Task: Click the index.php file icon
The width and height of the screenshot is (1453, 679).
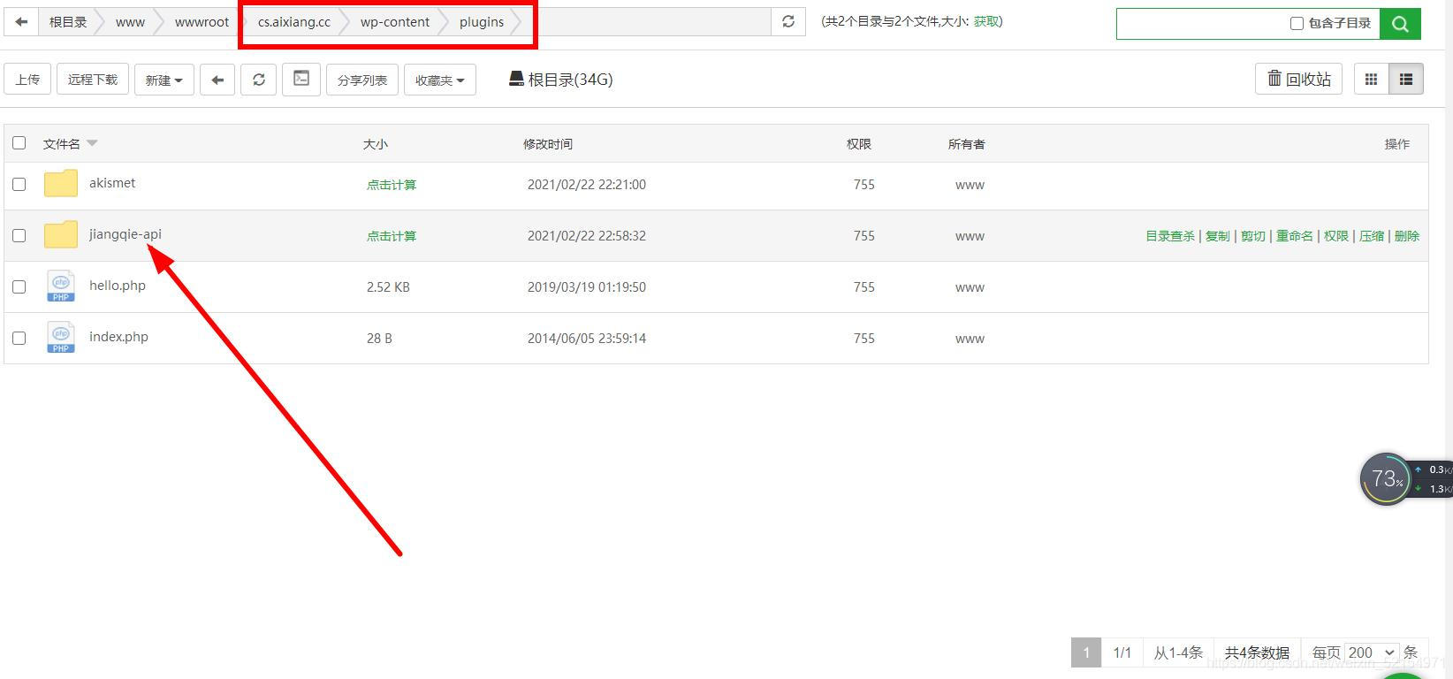Action: 61,339
